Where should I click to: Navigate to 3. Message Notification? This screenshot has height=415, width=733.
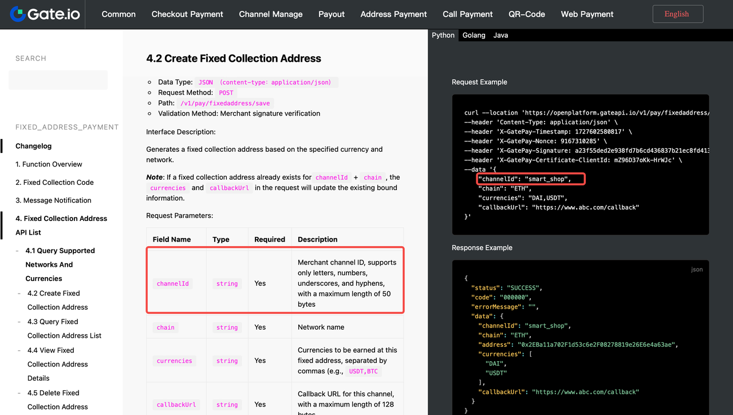point(53,200)
